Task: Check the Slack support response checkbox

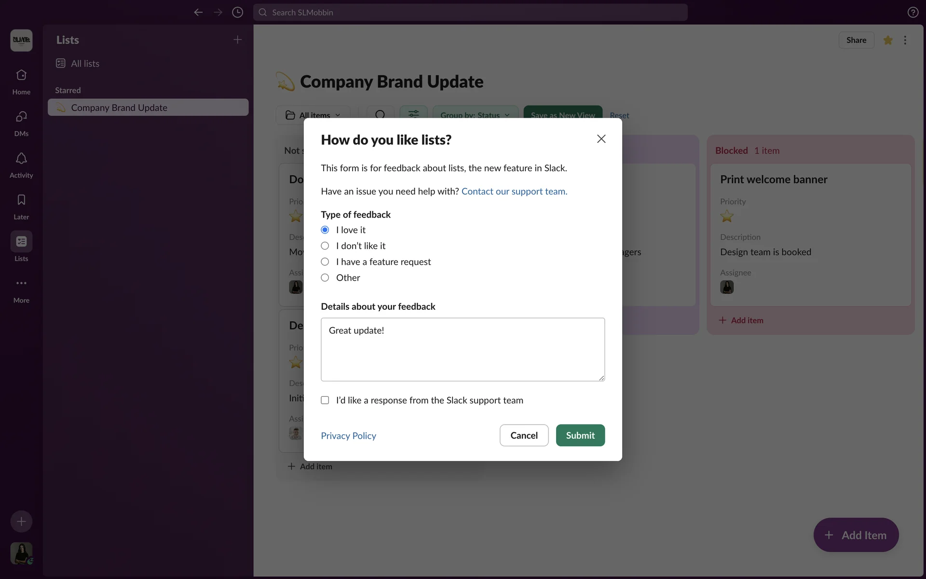Action: coord(325,400)
